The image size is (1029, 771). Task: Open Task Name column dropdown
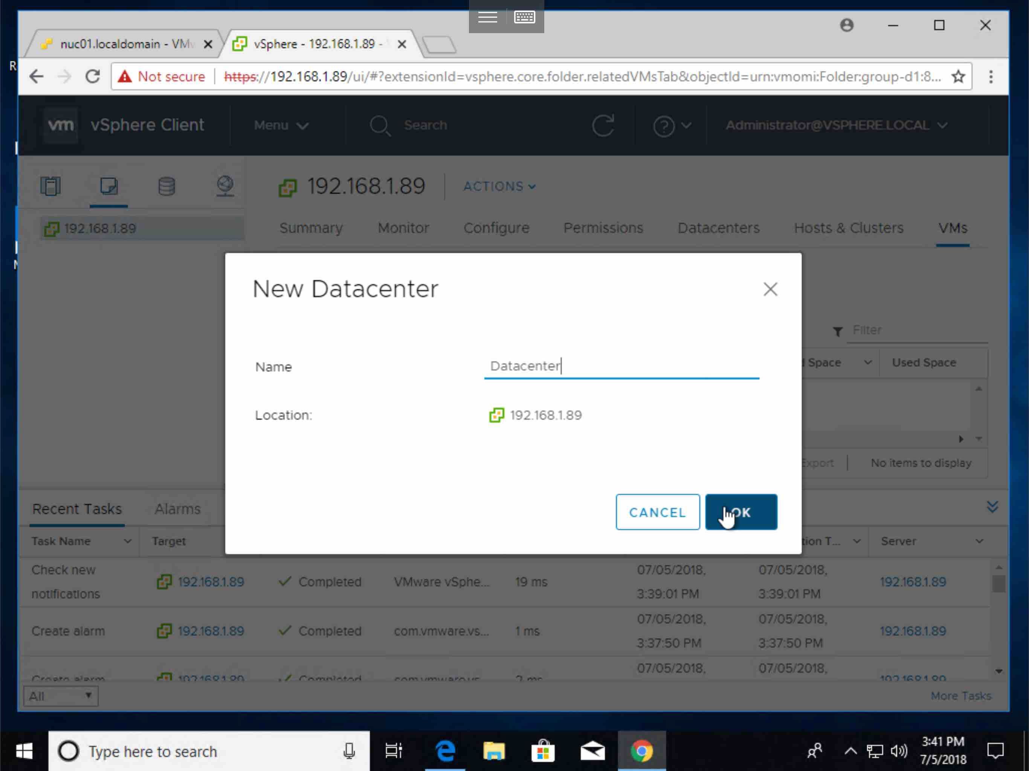coord(127,541)
